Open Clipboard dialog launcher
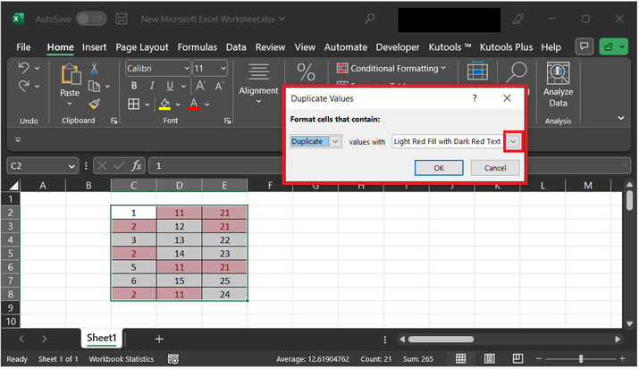Viewport: 639px width, 369px height. (x=114, y=121)
